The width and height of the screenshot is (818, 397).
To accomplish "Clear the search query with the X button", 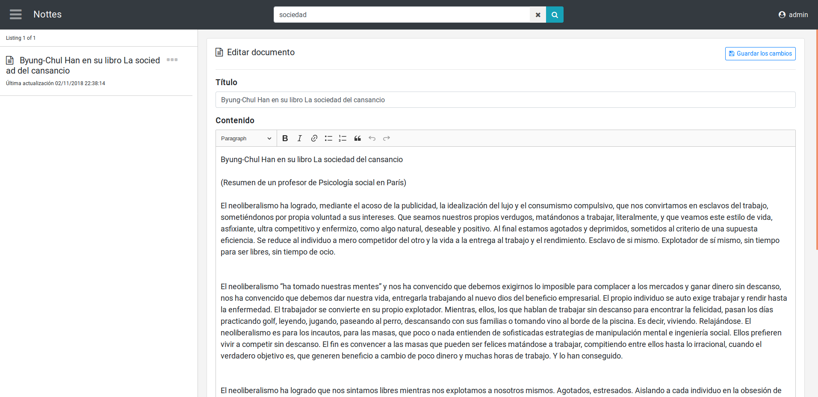I will pos(538,15).
